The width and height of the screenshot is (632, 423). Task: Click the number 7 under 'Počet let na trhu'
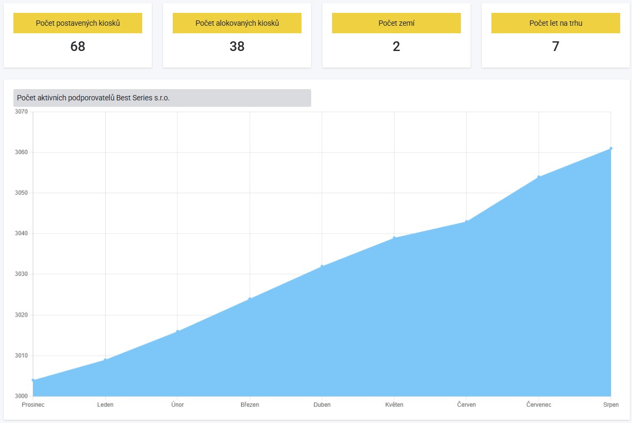click(x=555, y=47)
